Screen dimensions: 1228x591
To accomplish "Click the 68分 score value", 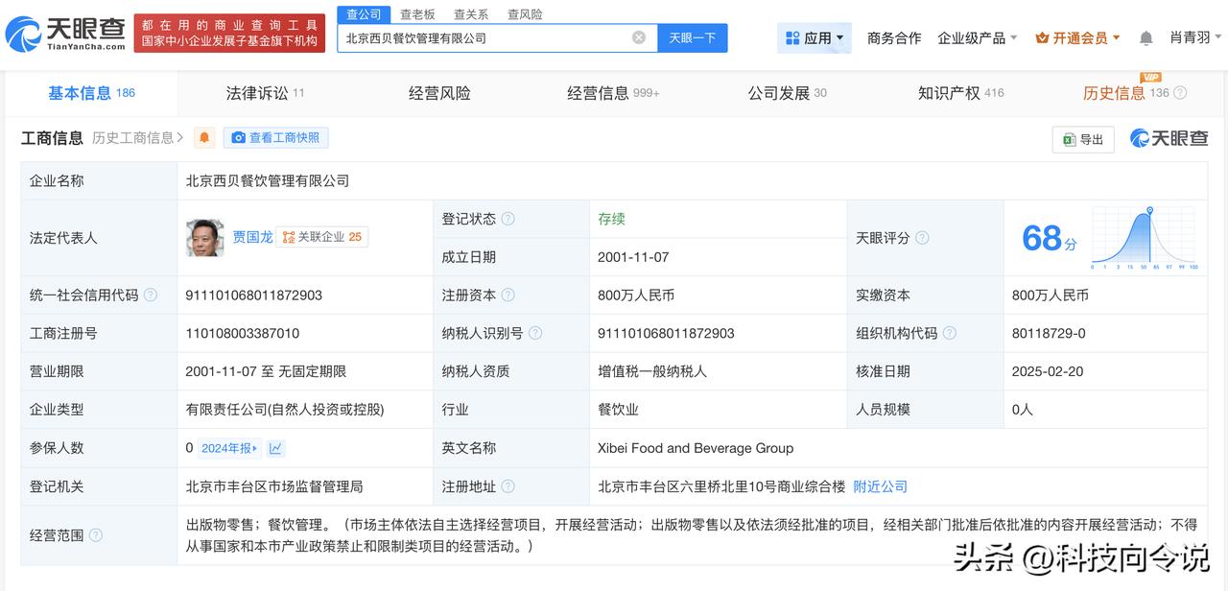I will tap(1049, 238).
